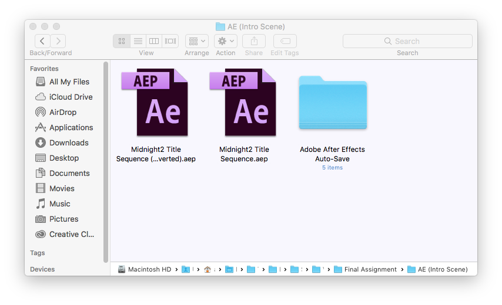Click the Tags sidebar heading
The width and height of the screenshot is (502, 305).
click(38, 253)
